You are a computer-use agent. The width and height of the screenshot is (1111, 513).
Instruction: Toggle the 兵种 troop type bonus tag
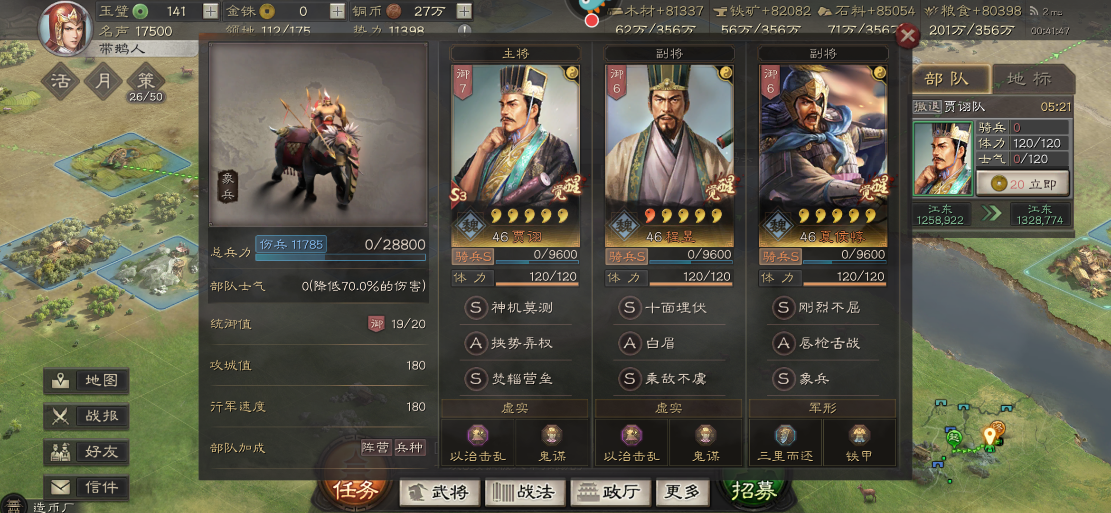tap(409, 447)
